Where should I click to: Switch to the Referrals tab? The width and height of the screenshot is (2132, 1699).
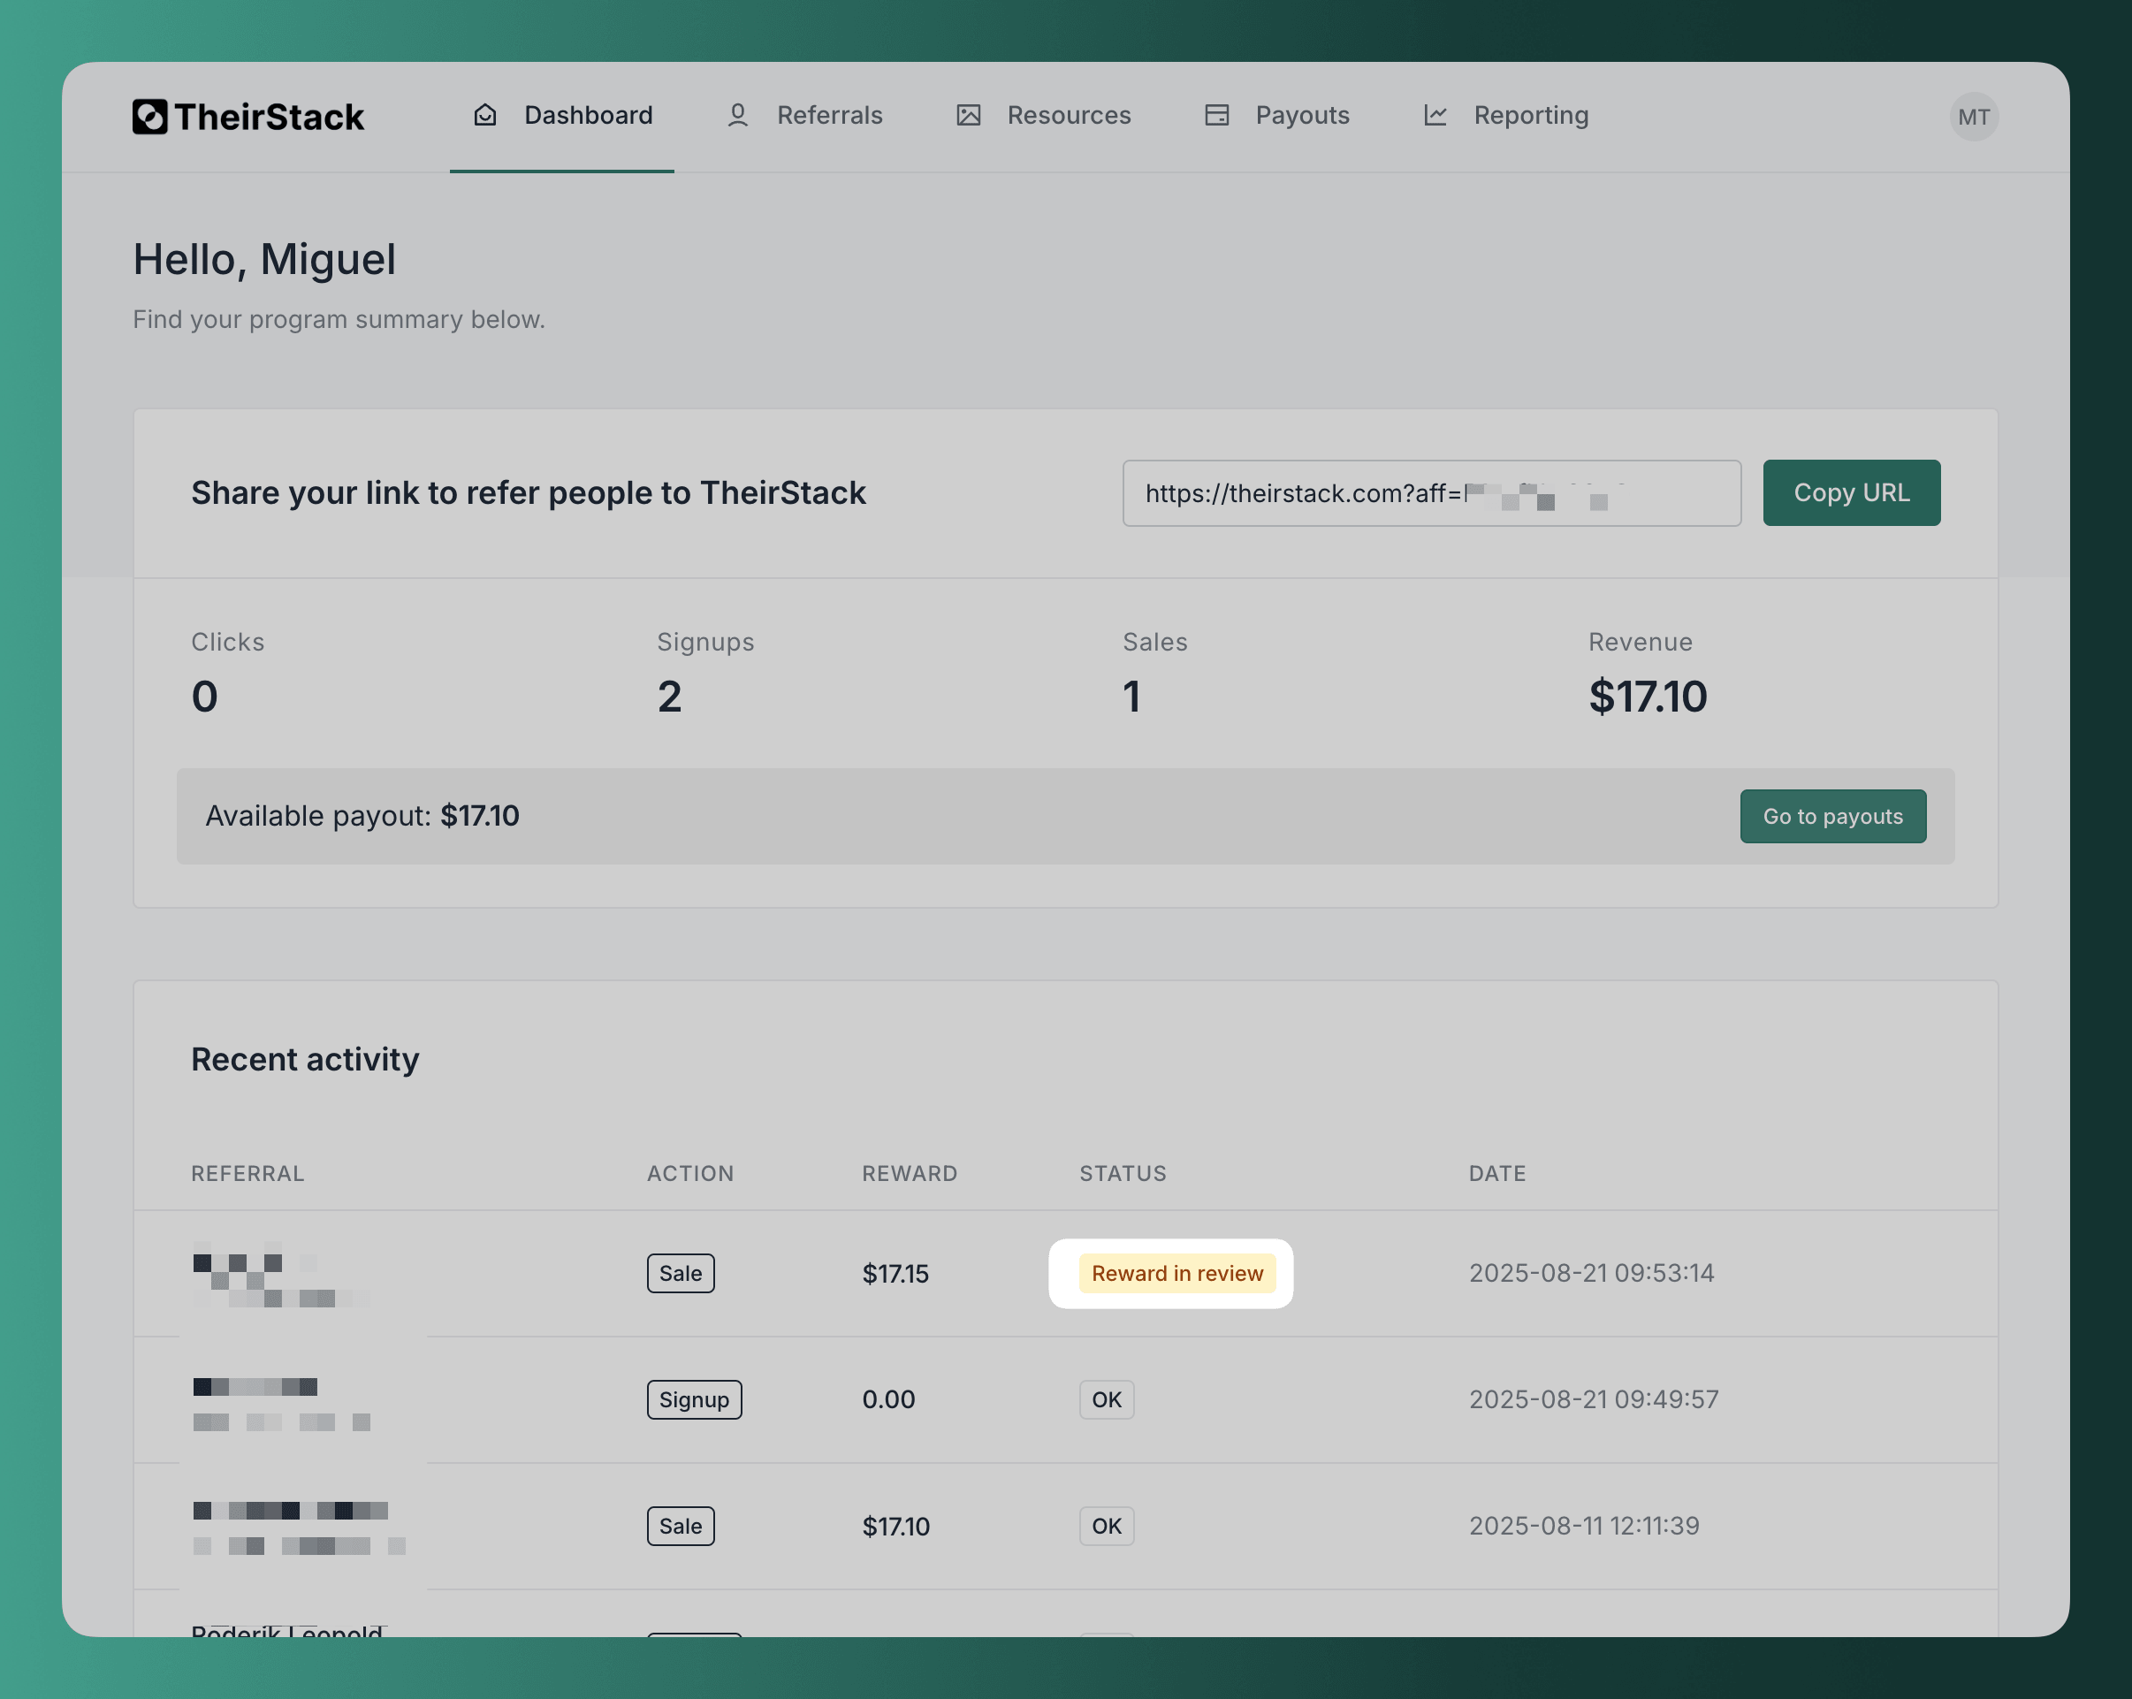click(x=829, y=116)
